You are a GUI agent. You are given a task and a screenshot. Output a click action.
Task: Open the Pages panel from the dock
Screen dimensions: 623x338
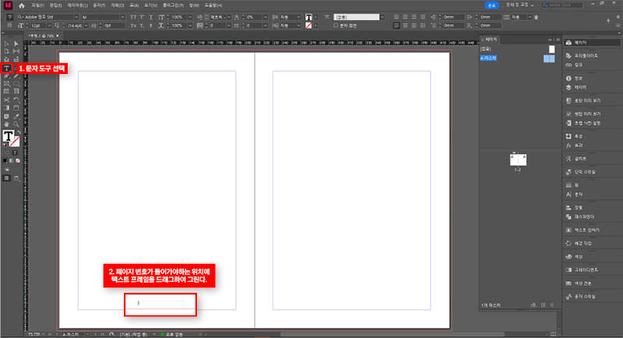(x=592, y=43)
